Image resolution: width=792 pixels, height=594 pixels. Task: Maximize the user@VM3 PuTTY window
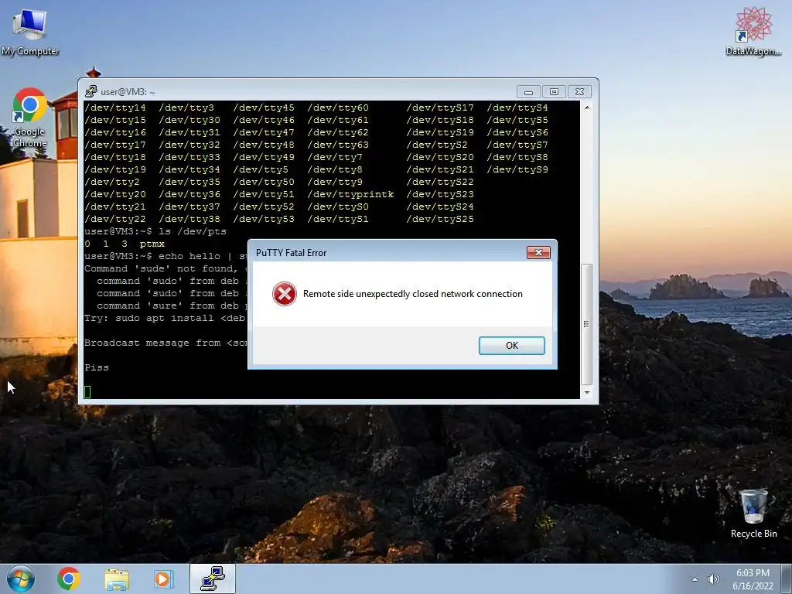554,92
